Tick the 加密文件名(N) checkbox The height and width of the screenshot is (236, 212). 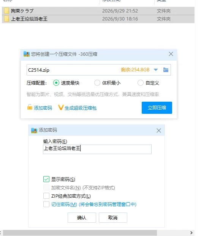[46, 187]
